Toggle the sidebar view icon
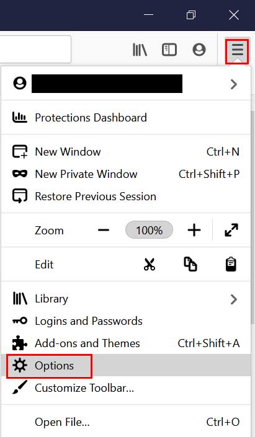Image resolution: width=255 pixels, height=437 pixels. tap(169, 50)
